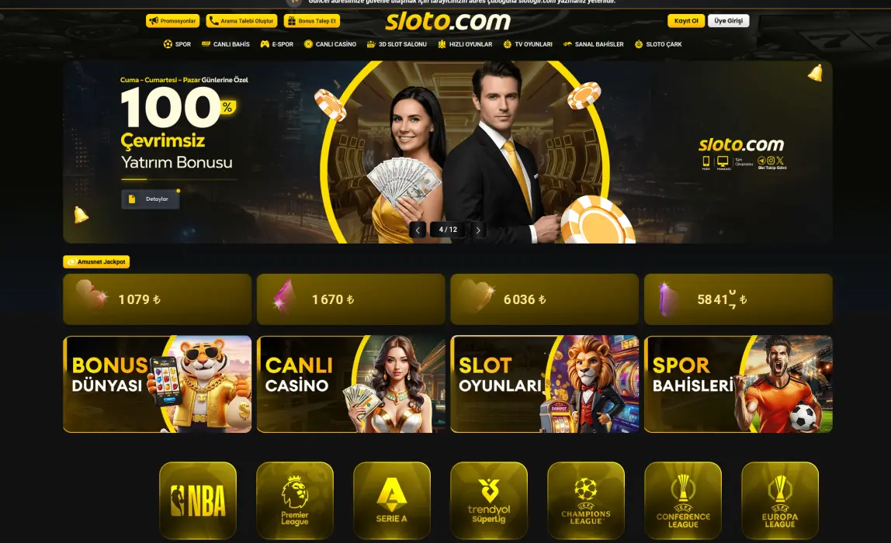Open the Europa League icon tile
This screenshot has width=891, height=543.
pyautogui.click(x=779, y=500)
